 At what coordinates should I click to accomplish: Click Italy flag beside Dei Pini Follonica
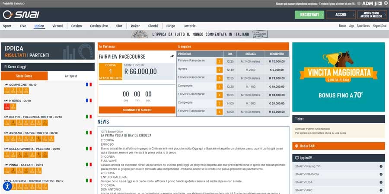point(89,117)
